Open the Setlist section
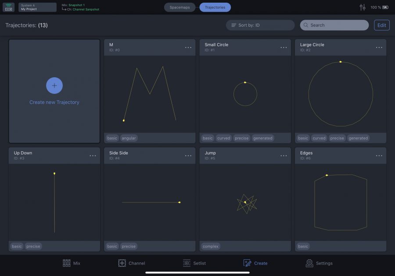 (x=194, y=263)
